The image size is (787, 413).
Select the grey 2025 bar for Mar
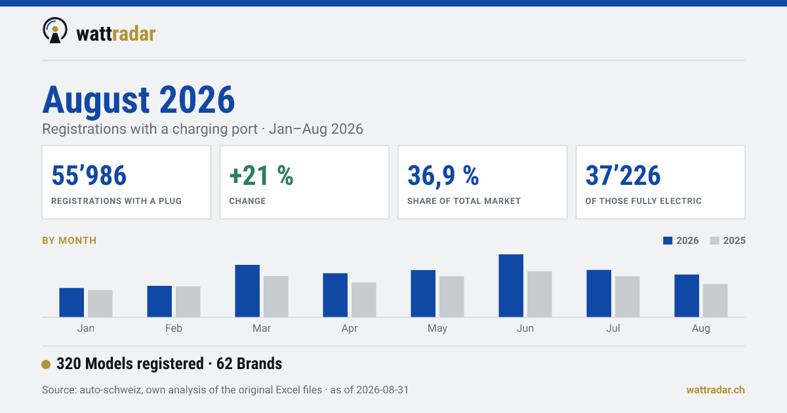pyautogui.click(x=276, y=296)
